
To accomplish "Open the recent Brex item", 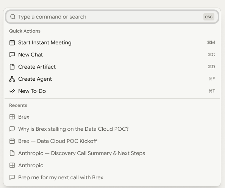I will point(112,117).
